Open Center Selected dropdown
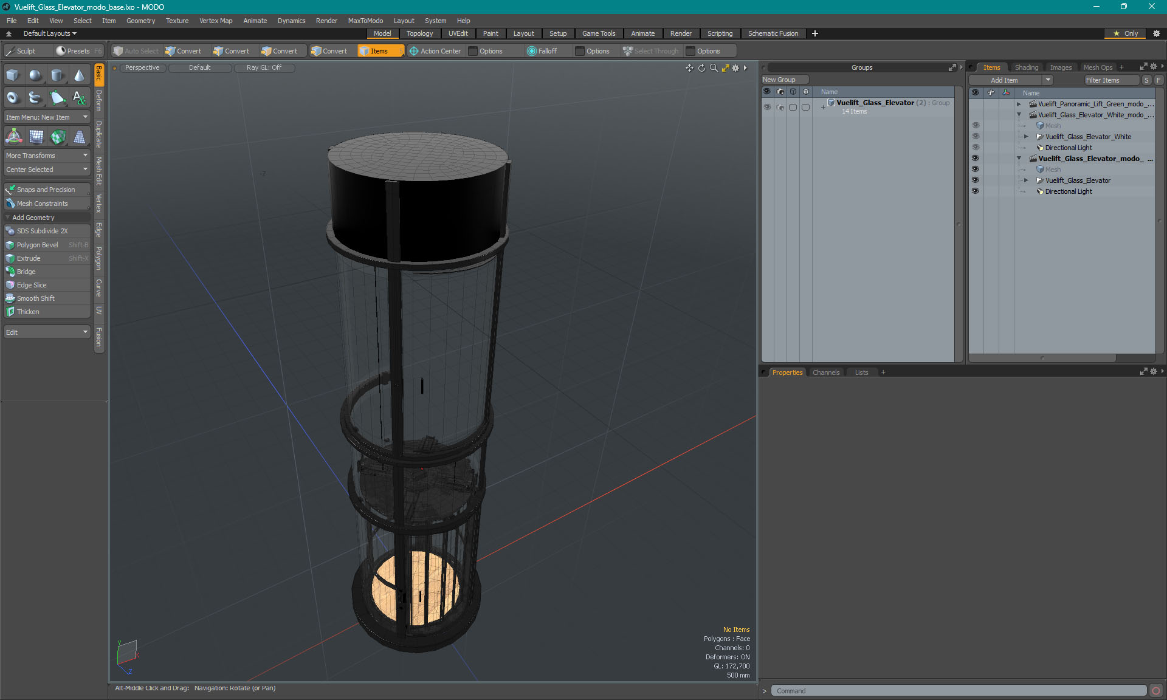Viewport: 1167px width, 700px height. (x=47, y=170)
